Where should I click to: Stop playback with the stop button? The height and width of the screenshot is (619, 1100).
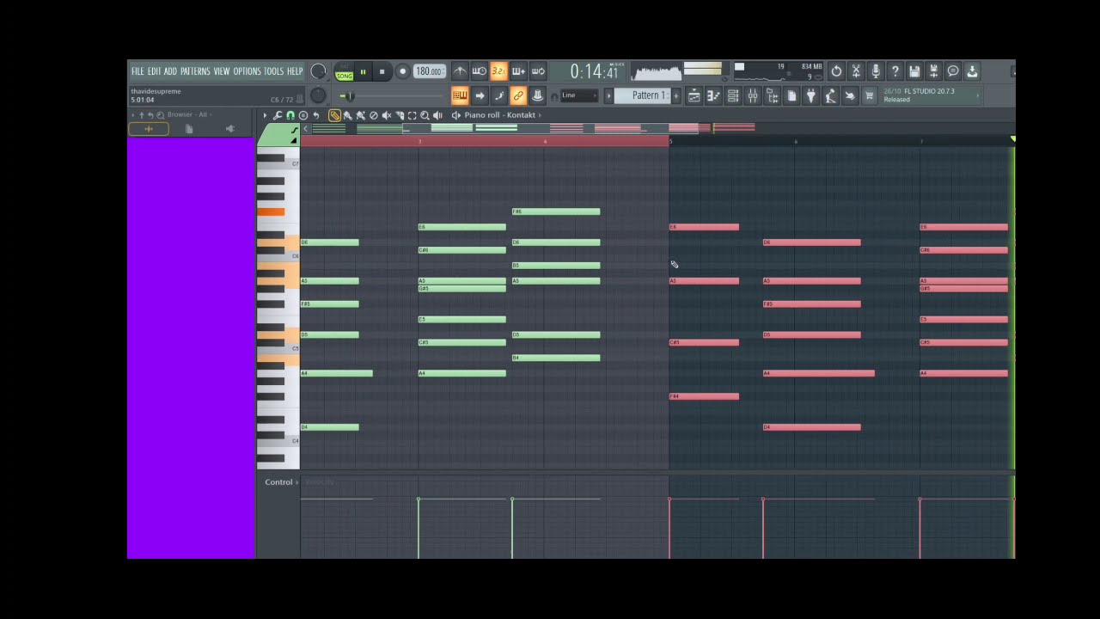pos(382,71)
